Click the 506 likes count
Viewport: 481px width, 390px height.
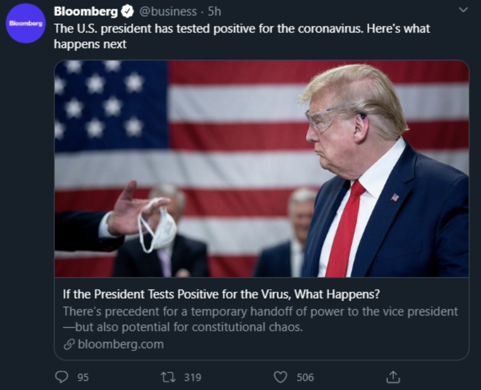(x=305, y=377)
